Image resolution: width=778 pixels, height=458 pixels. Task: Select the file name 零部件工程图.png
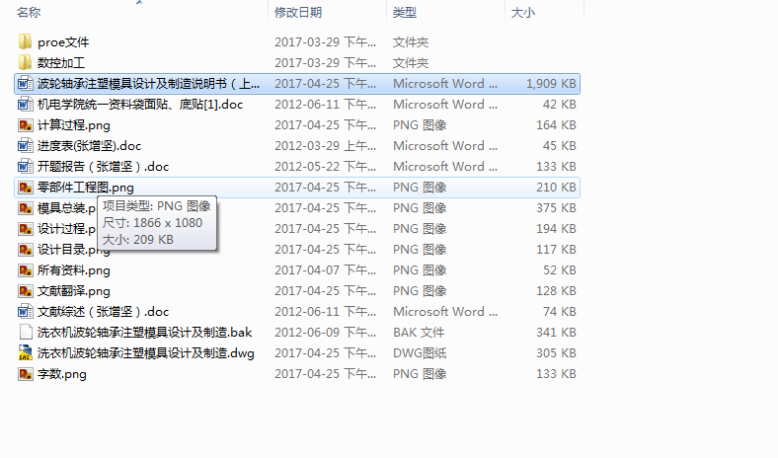pos(86,188)
